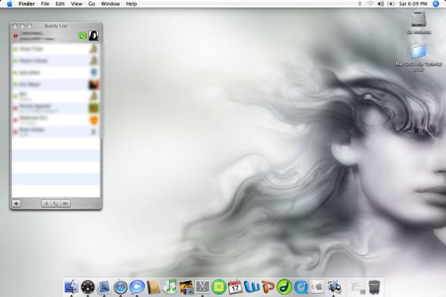Open iPhoto from the dock
The width and height of the screenshot is (446, 297).
[186, 287]
